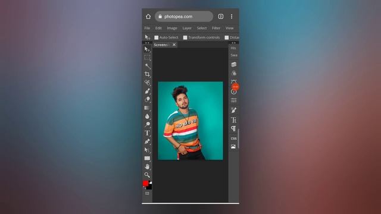Tap the browser home icon
The image size is (381, 214).
pyautogui.click(x=148, y=17)
